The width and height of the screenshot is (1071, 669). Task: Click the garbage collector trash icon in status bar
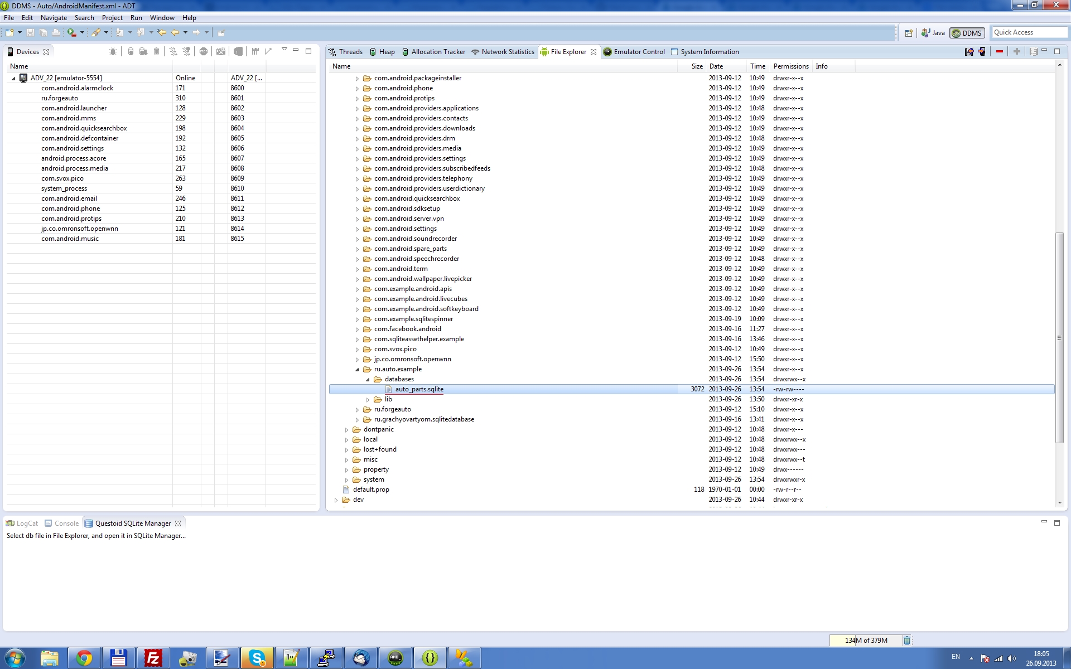907,640
